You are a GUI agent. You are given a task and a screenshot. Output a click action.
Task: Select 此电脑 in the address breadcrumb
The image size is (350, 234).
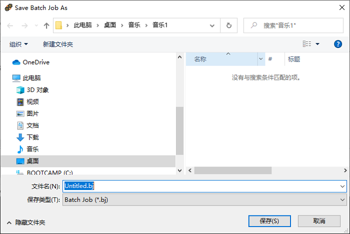point(82,25)
